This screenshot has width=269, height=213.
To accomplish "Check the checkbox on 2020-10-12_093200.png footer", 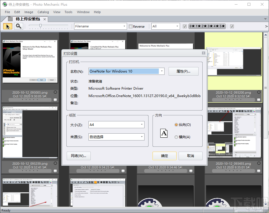I will (259, 100).
